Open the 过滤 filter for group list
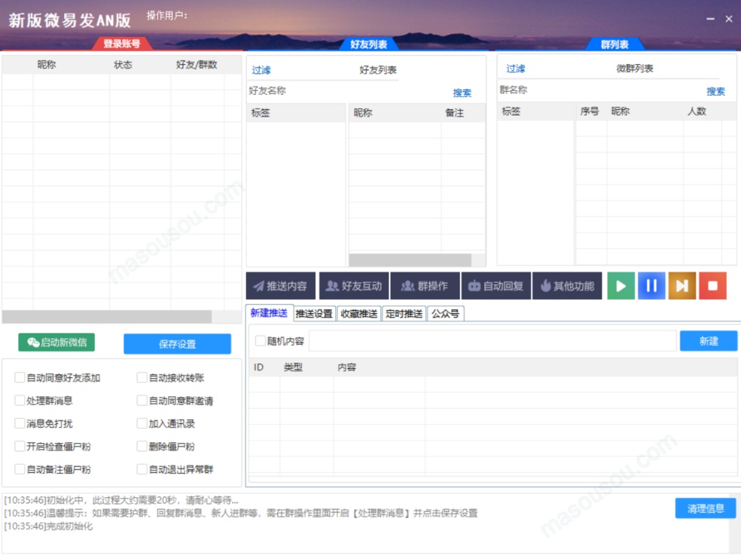Screen dimensions: 741x557 click(516, 68)
